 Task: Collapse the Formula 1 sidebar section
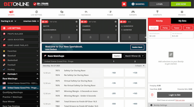(20, 74)
